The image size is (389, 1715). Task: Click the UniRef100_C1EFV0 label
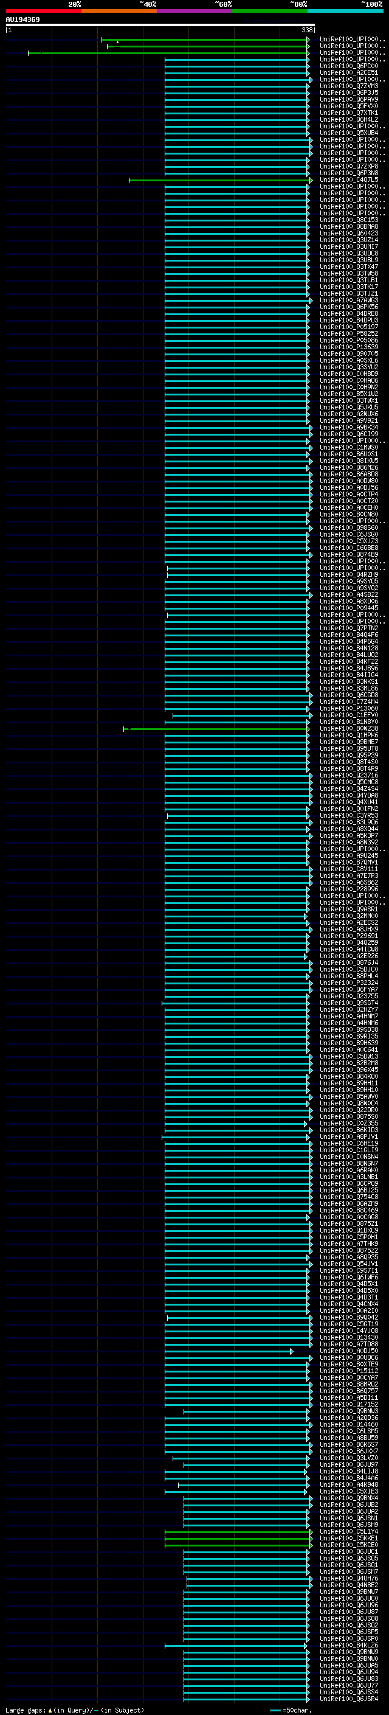[349, 715]
